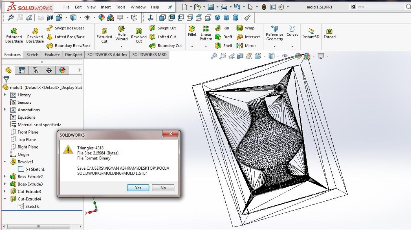Expand the History tree node
Viewport: 411px width, 230px height.
(5, 95)
